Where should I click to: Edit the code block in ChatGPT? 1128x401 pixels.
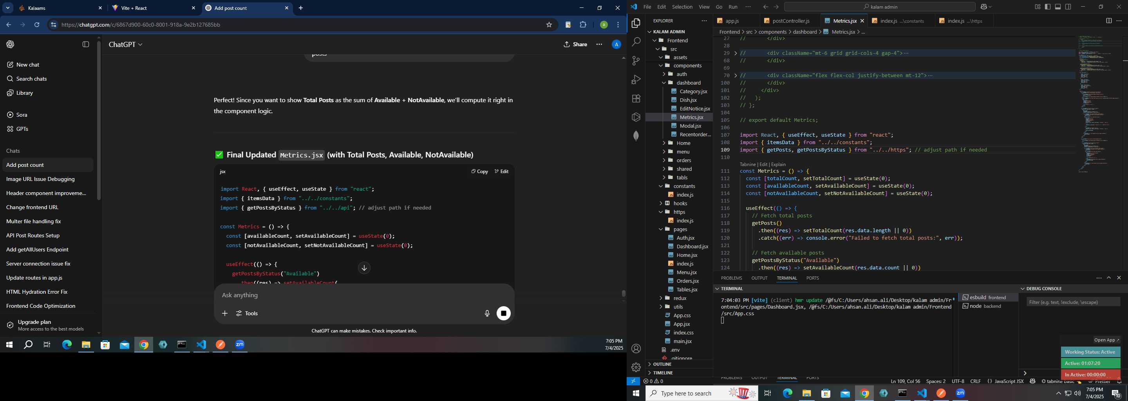(x=502, y=172)
